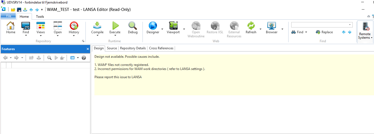This screenshot has height=134, width=374.
Task: Click the Compile icon
Action: [x=97, y=26]
